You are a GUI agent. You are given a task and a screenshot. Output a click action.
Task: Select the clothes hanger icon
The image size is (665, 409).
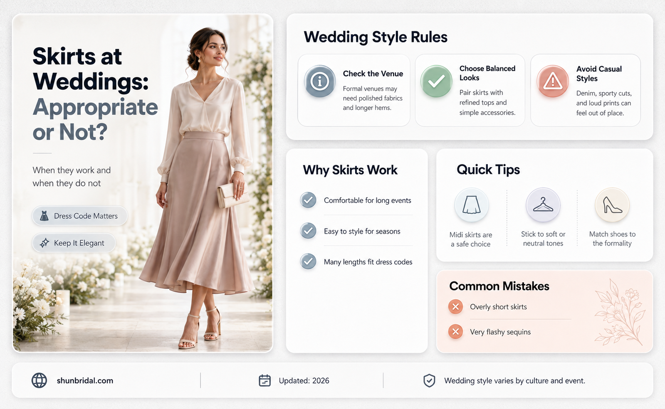point(543,205)
